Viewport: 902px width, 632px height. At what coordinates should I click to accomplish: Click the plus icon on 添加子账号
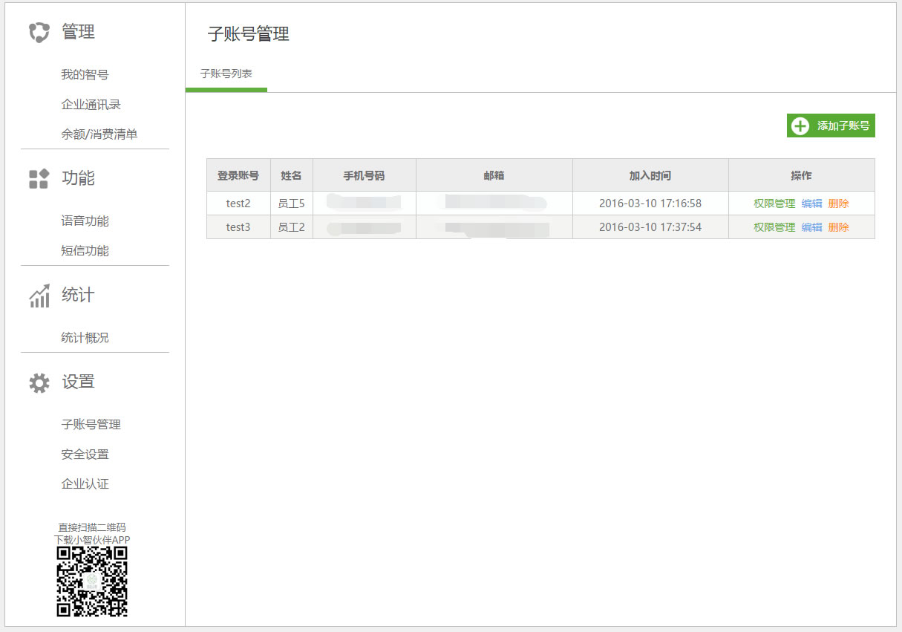[800, 126]
